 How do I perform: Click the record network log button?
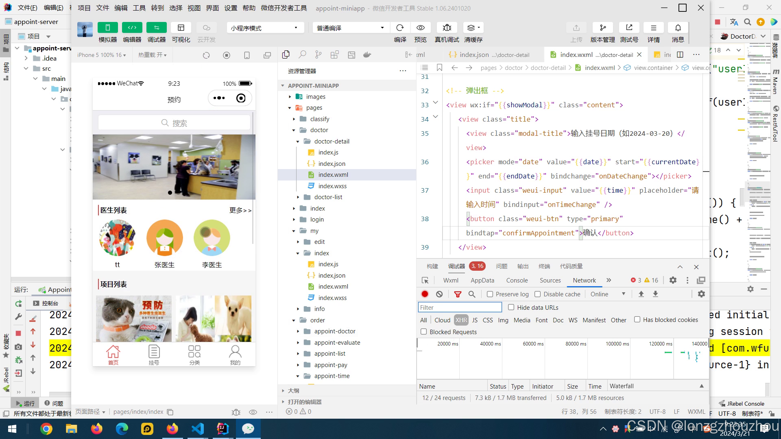pyautogui.click(x=425, y=294)
